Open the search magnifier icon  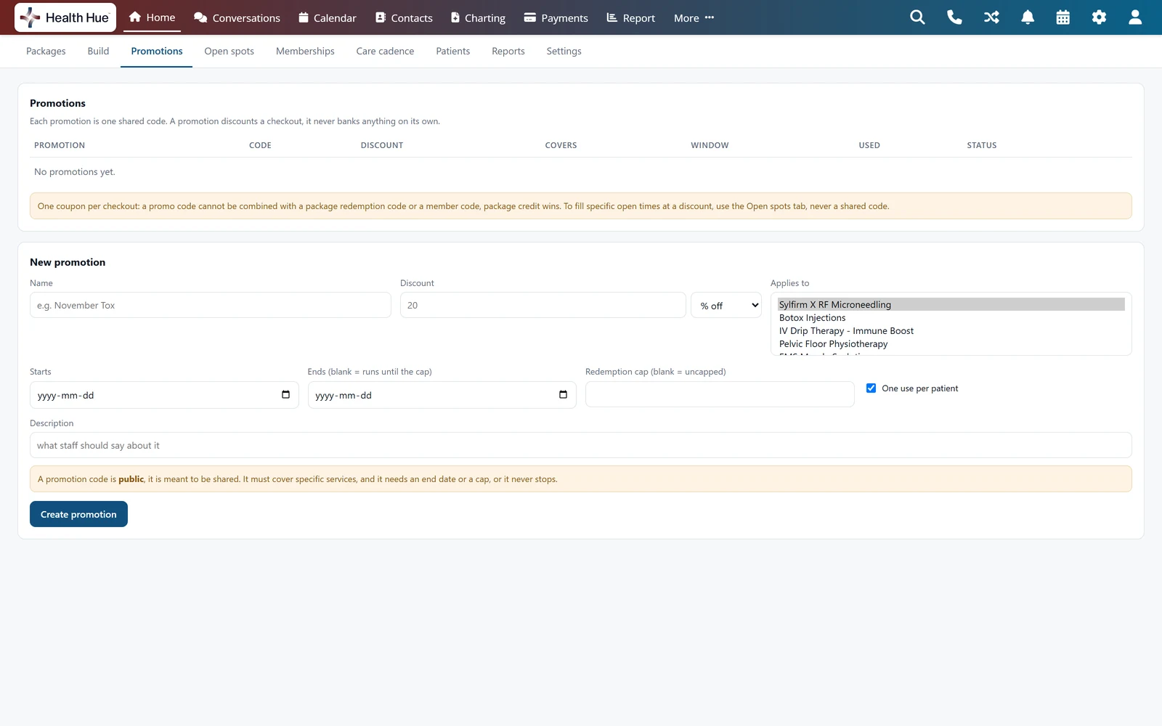coord(917,17)
